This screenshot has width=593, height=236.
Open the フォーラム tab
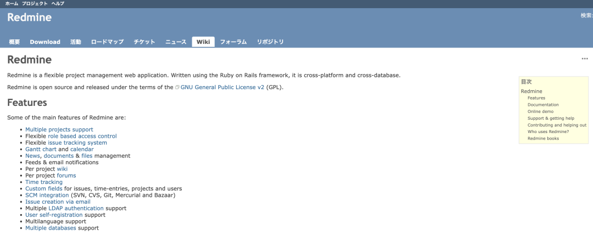(233, 42)
